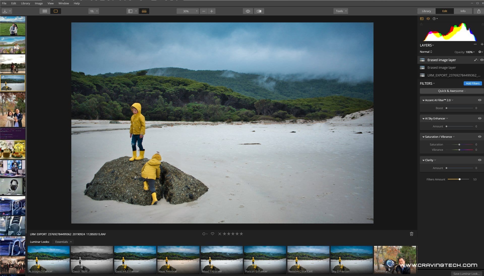Open the Image menu
Screen dimensions: 484x276
39,3
